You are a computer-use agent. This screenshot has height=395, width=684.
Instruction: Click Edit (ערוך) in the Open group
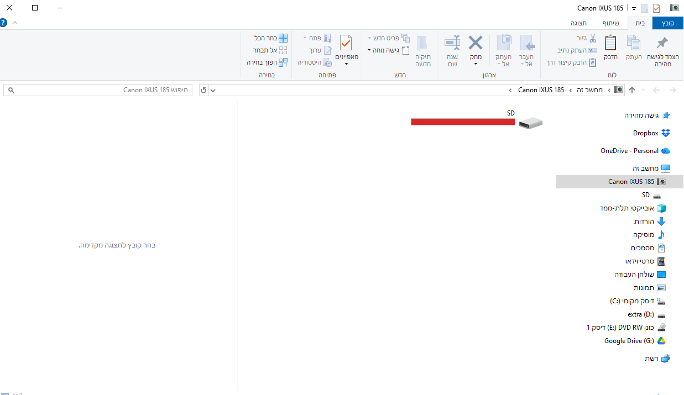pos(320,50)
